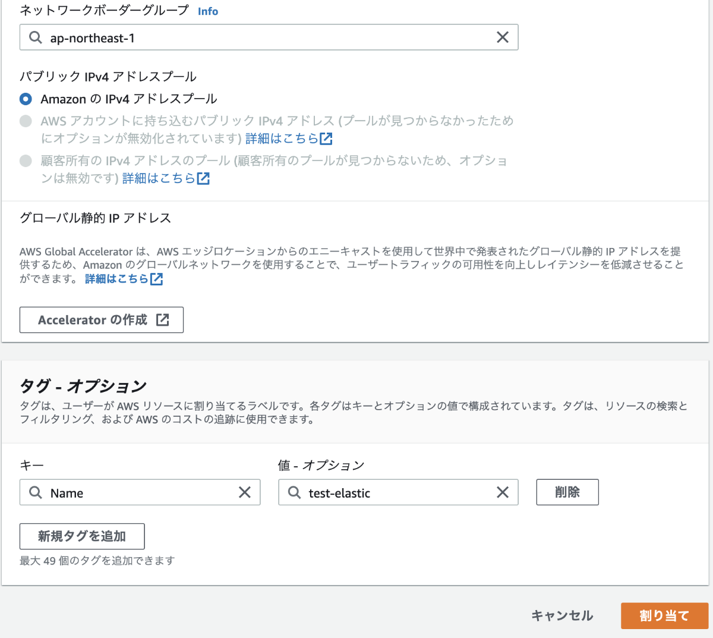Clear the ap-northeast-1 network border group field
713x638 pixels.
tap(502, 37)
